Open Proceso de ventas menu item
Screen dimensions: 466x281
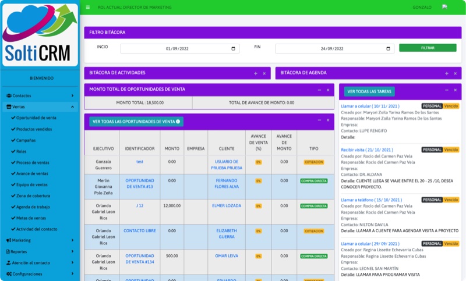[30, 162]
